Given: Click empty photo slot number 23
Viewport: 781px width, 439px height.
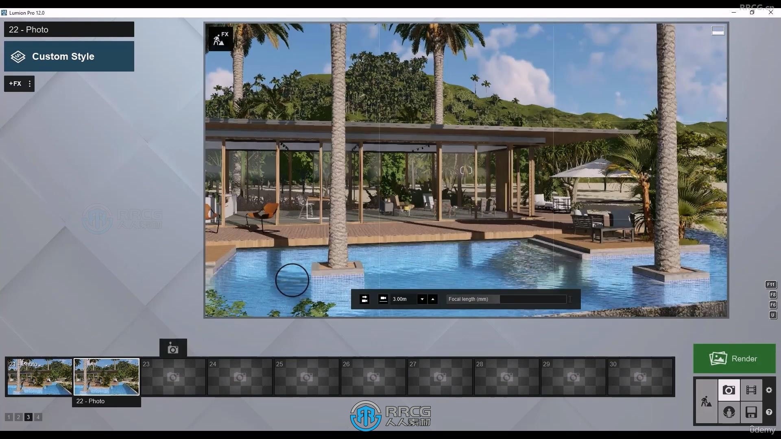Looking at the screenshot, I should [x=173, y=376].
